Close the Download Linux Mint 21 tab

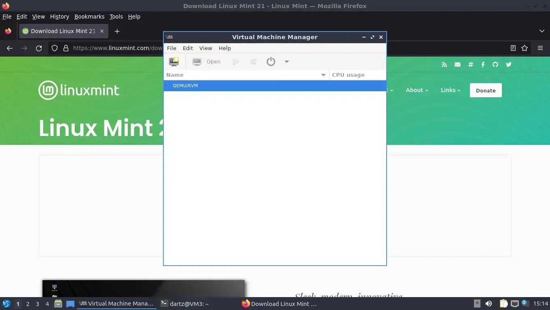point(102,31)
